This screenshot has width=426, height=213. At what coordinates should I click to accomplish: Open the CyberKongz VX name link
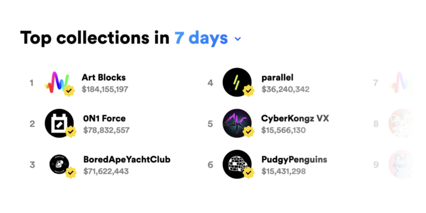click(x=295, y=119)
